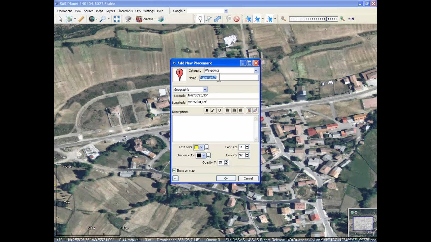Open the Help menu

tap(160, 11)
